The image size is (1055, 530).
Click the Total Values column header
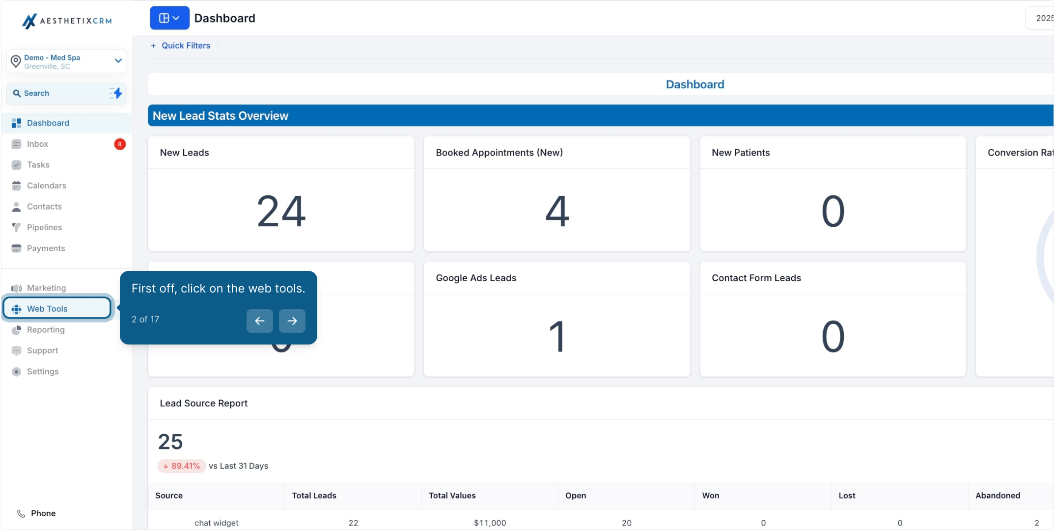pos(452,496)
